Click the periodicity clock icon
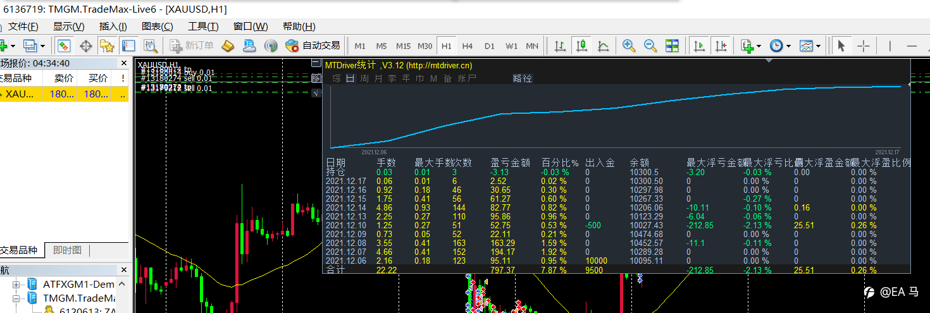This screenshot has width=930, height=313. pos(776,46)
